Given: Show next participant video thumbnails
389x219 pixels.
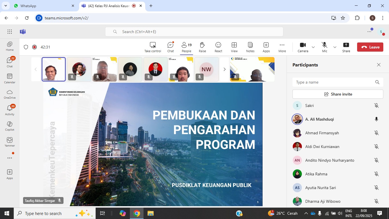Looking at the screenshot, I should click(224, 69).
